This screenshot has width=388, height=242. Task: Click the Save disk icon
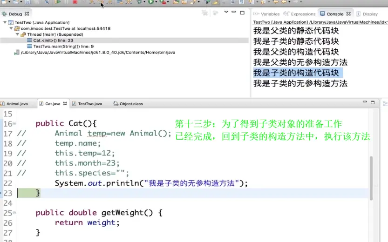point(27,2)
